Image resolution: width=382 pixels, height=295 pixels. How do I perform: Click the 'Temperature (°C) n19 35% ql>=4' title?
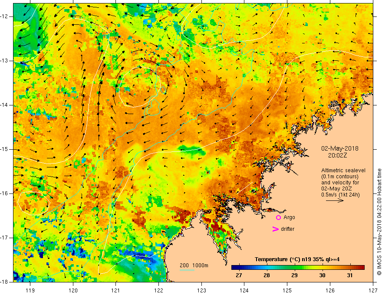[x=297, y=259]
